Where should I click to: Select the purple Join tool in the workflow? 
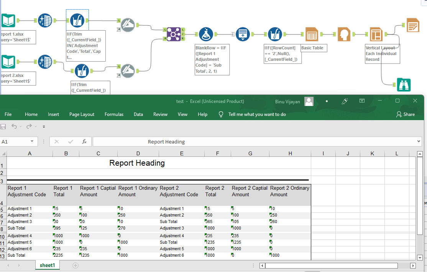[x=174, y=34]
